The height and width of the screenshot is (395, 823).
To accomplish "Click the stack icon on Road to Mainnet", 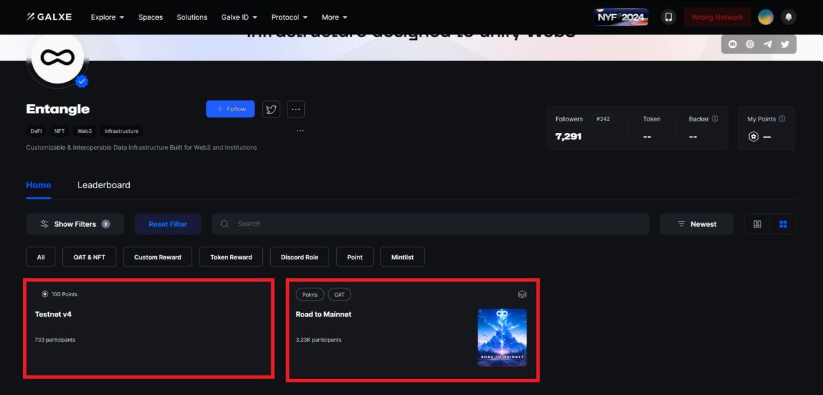I will click(522, 294).
